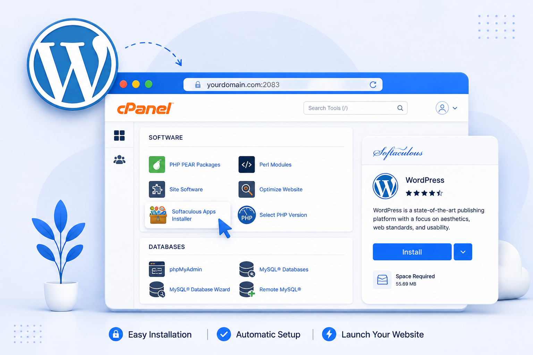Screen dimensions: 533x355
Task: Expand the user account dropdown chevron
Action: 455,108
